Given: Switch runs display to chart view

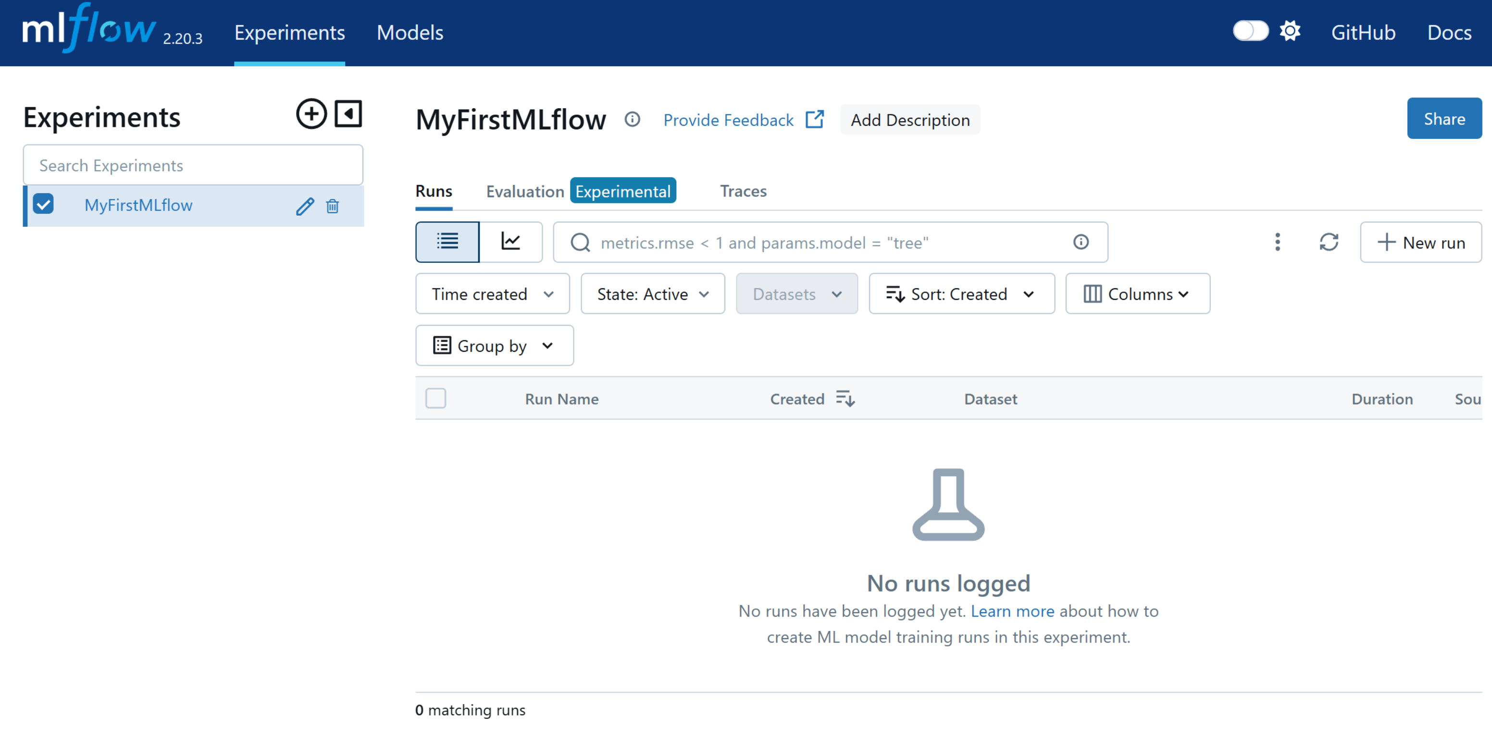Looking at the screenshot, I should click(x=511, y=241).
